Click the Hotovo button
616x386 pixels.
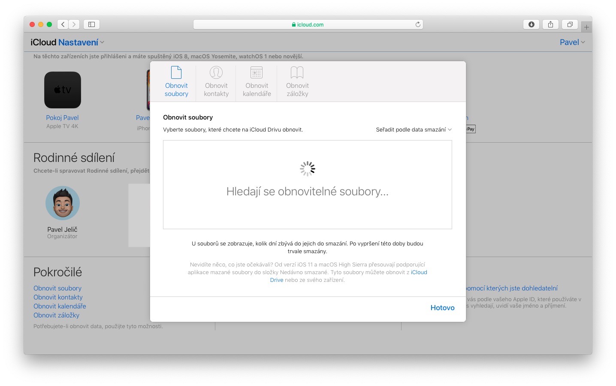tap(442, 308)
